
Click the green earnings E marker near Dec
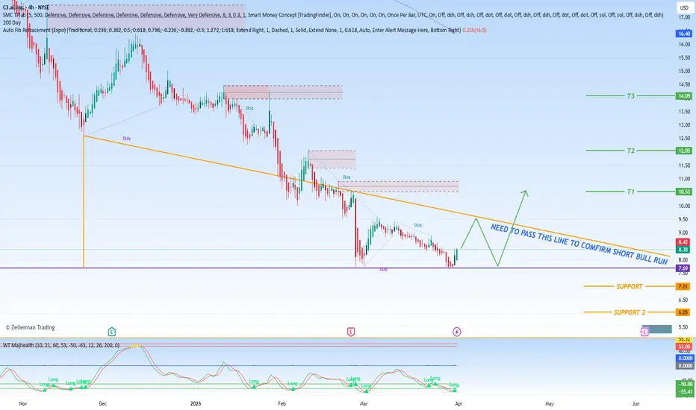click(x=112, y=332)
